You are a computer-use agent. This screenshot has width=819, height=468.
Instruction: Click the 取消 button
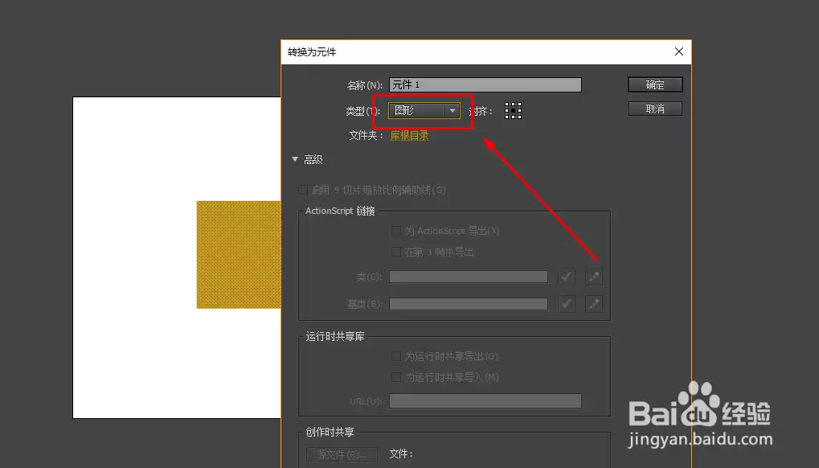tap(655, 109)
